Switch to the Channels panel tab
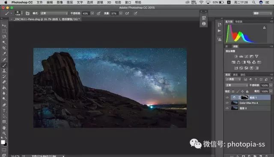 (235, 74)
